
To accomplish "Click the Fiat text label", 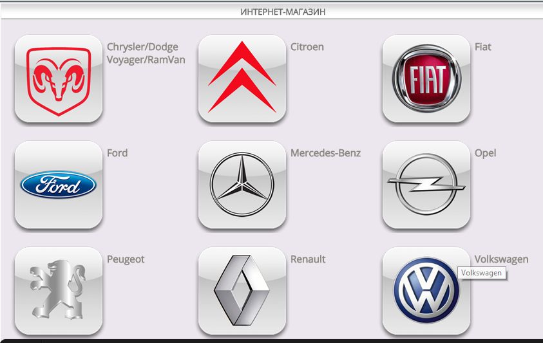I will pyautogui.click(x=482, y=47).
